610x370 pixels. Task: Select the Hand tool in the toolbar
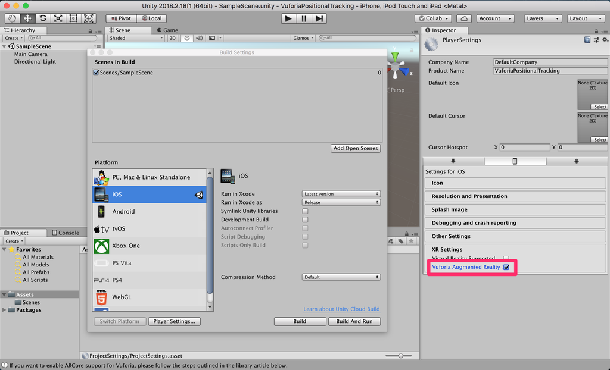point(12,18)
